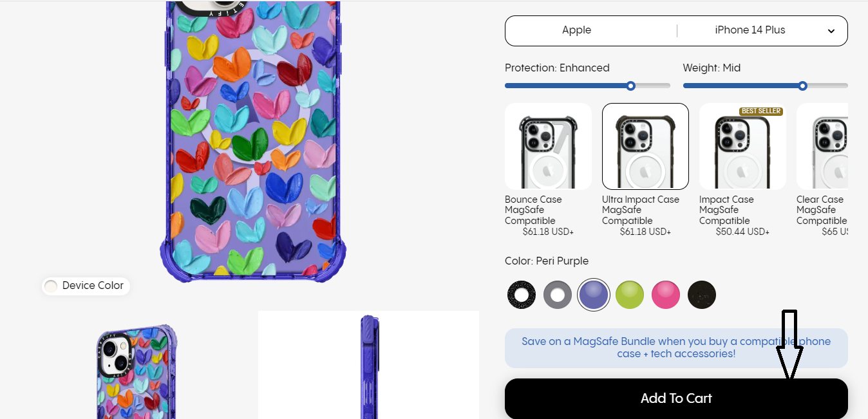This screenshot has height=419, width=868.
Task: Toggle the Device Color circle button
Action: 50,286
